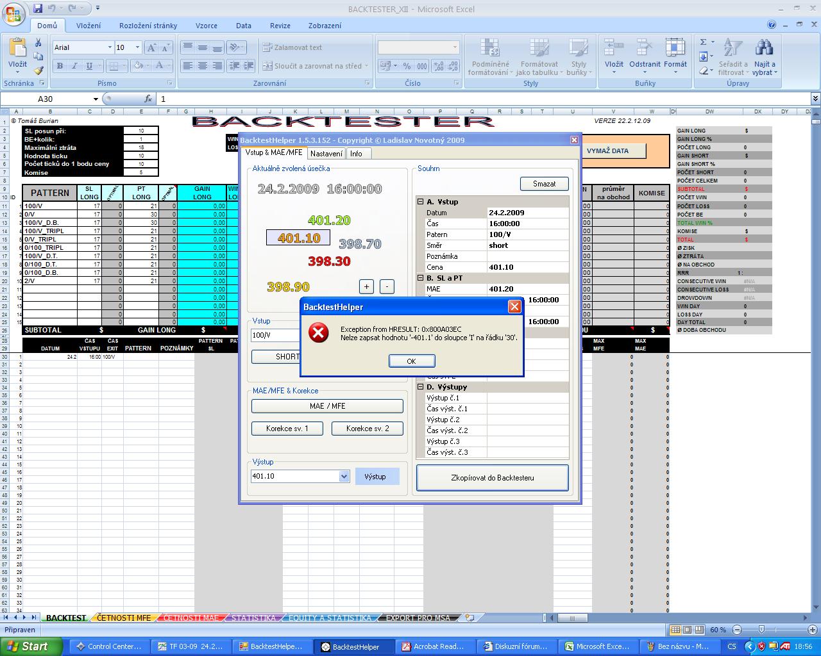821x656 pixels.
Task: Switch to Acrobat Reader in the taskbar
Action: click(432, 646)
